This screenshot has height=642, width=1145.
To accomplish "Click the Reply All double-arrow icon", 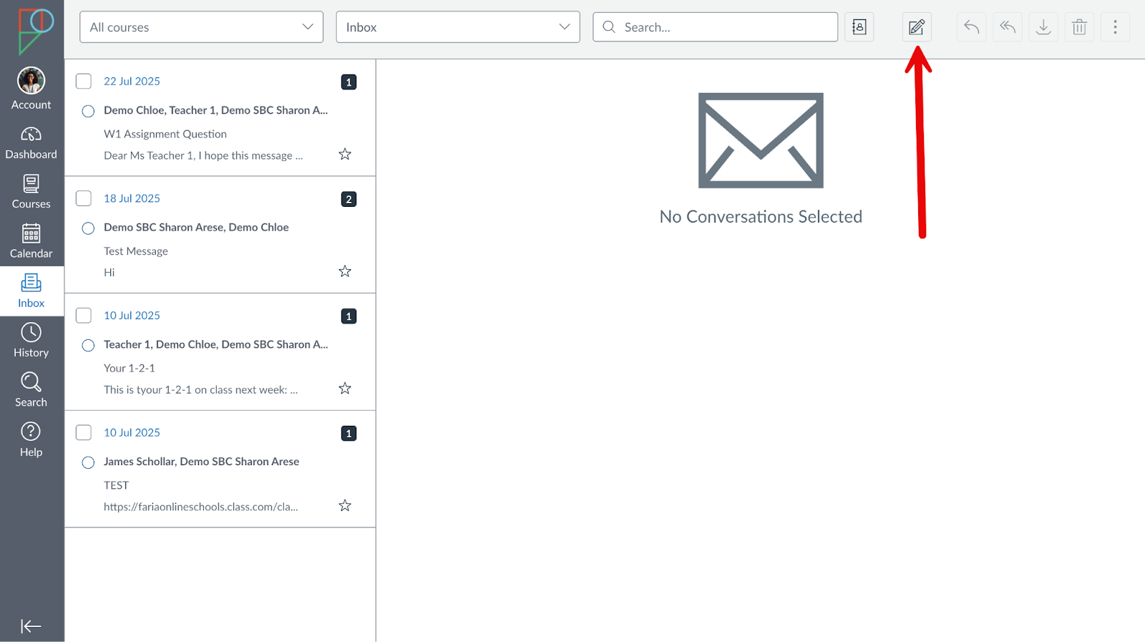I will [1007, 27].
